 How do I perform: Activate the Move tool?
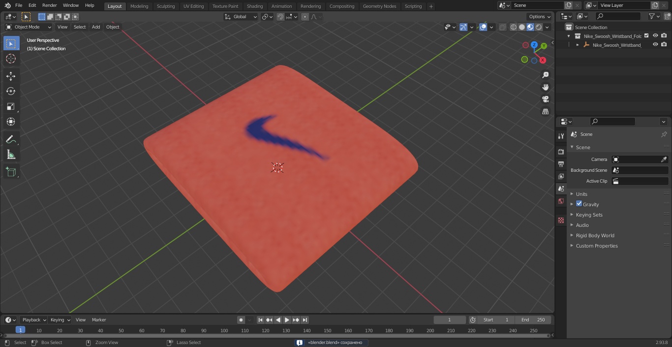pos(11,76)
